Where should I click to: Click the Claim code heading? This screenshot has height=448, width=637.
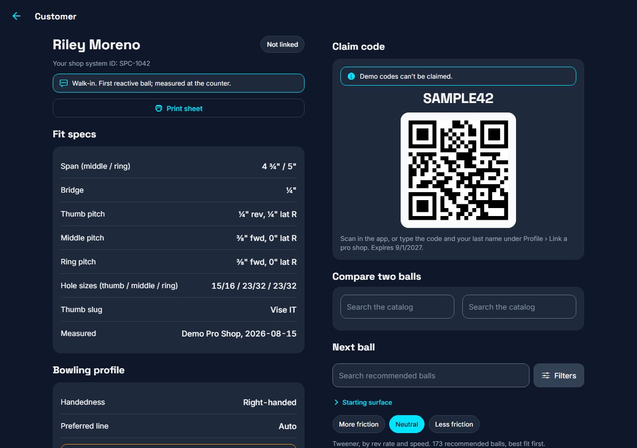[x=358, y=47]
